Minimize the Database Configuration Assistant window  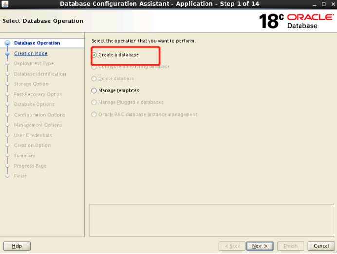[315, 4]
